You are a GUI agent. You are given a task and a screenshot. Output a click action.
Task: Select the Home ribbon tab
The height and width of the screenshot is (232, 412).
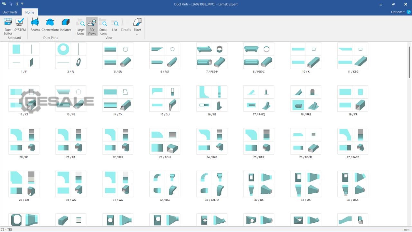[x=30, y=12]
